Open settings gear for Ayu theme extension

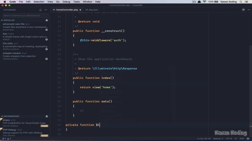46,40
